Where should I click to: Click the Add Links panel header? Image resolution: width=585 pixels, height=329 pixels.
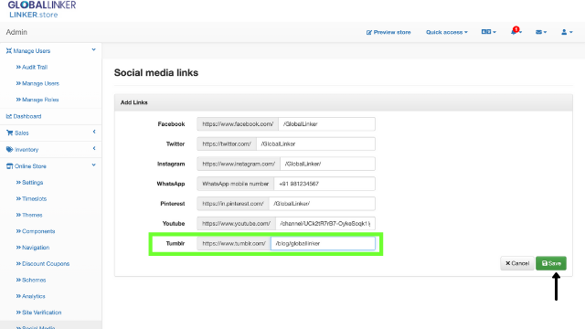point(344,102)
